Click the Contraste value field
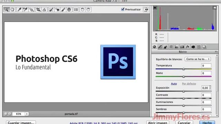The height and width of the screenshot is (124, 221). pyautogui.click(x=206, y=95)
